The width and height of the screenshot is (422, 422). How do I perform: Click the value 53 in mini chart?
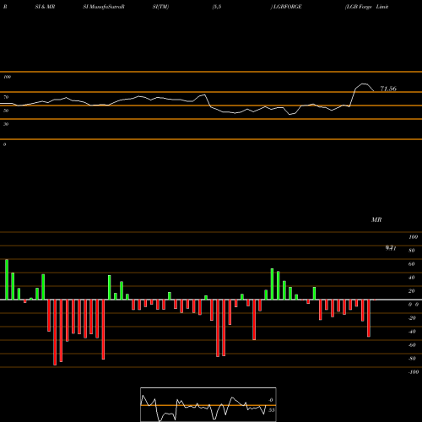271,410
